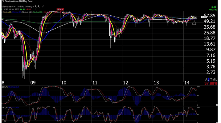Image resolution: width=221 pixels, height=123 pixels.
Task: Click the 28,7,7 indicator pane label
Action: (4, 87)
